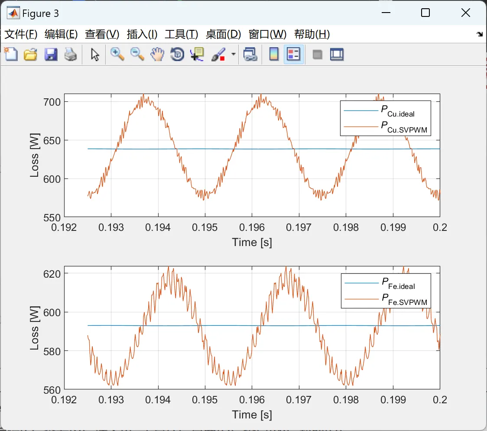
Task: Activate the Zoom Out tool
Action: pyautogui.click(x=137, y=54)
